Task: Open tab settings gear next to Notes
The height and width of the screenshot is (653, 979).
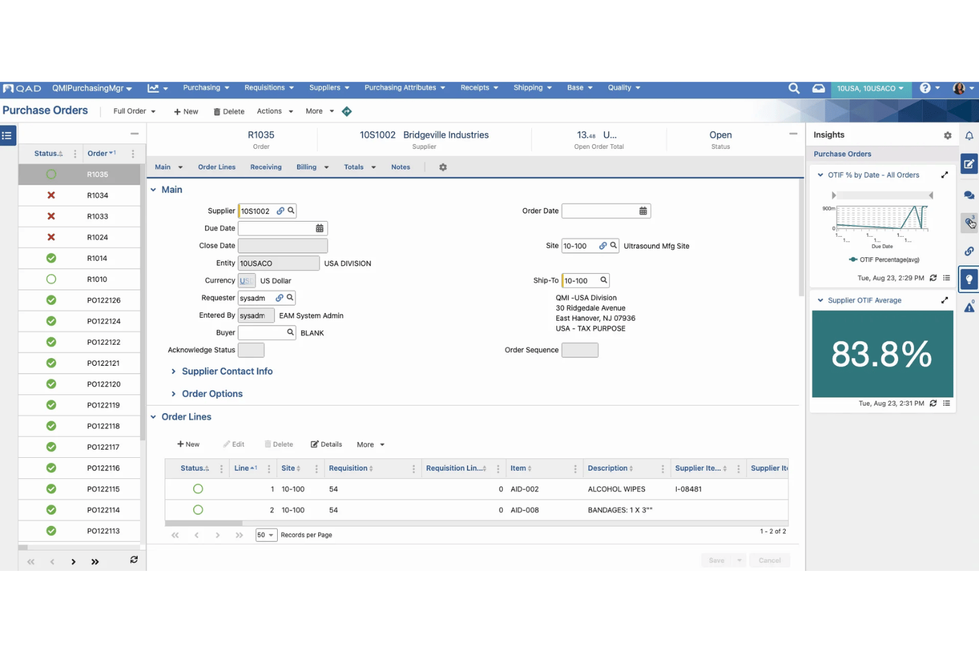Action: (443, 167)
